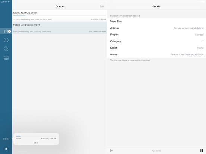Open the Script option row
This screenshot has width=206, height=154.
(157, 48)
